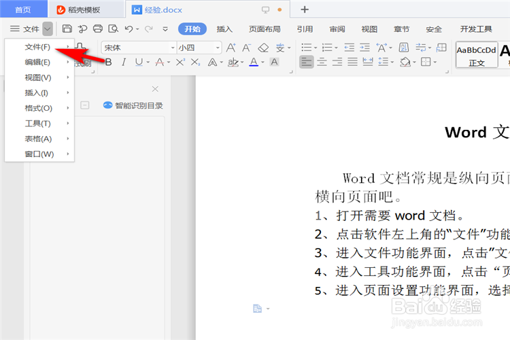Image resolution: width=510 pixels, height=340 pixels.
Task: Click the Print icon
Action: [x=97, y=29]
